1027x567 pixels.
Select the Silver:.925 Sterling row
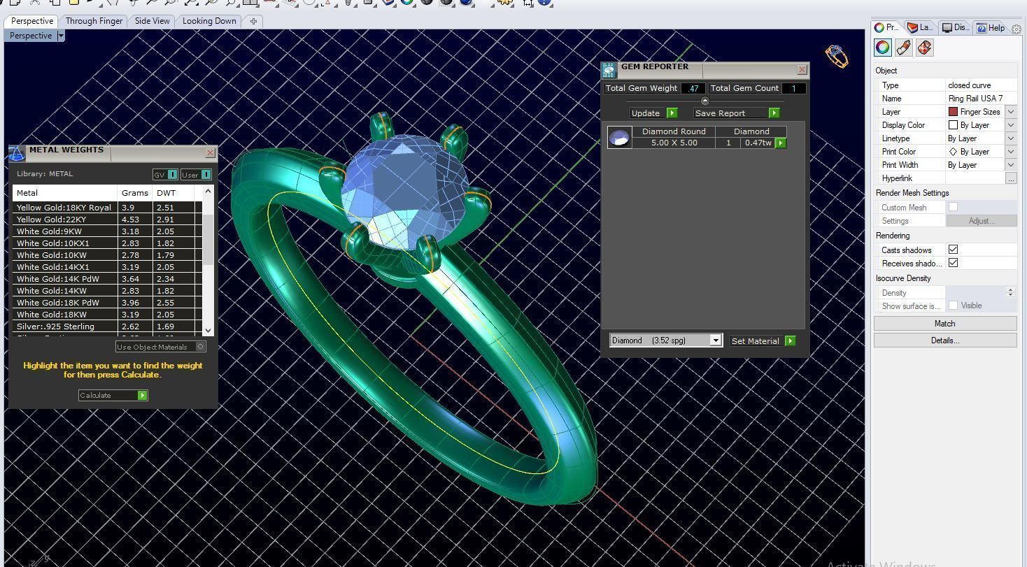click(107, 326)
